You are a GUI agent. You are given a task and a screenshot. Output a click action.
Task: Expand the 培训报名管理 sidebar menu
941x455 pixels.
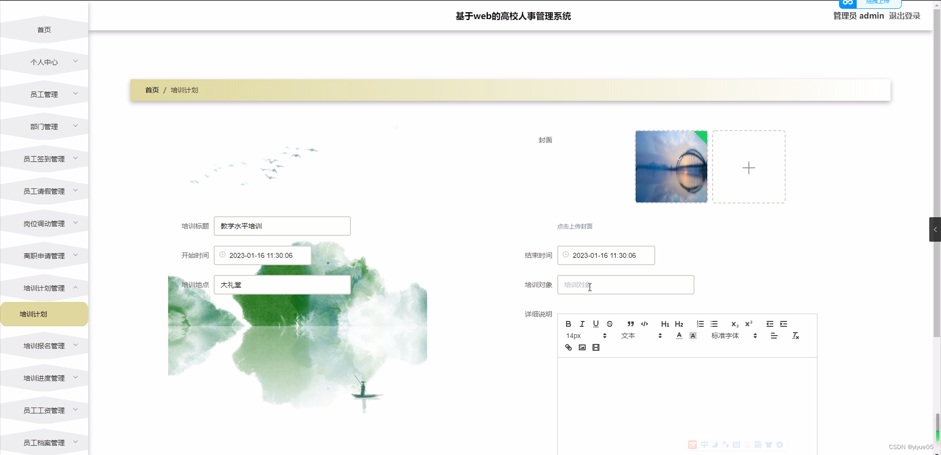pos(44,346)
